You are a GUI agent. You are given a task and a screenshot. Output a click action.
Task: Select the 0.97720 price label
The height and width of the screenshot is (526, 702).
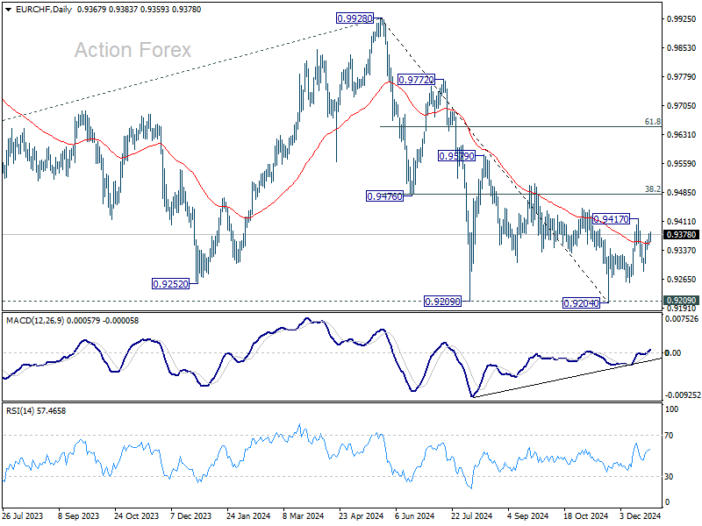tap(416, 80)
